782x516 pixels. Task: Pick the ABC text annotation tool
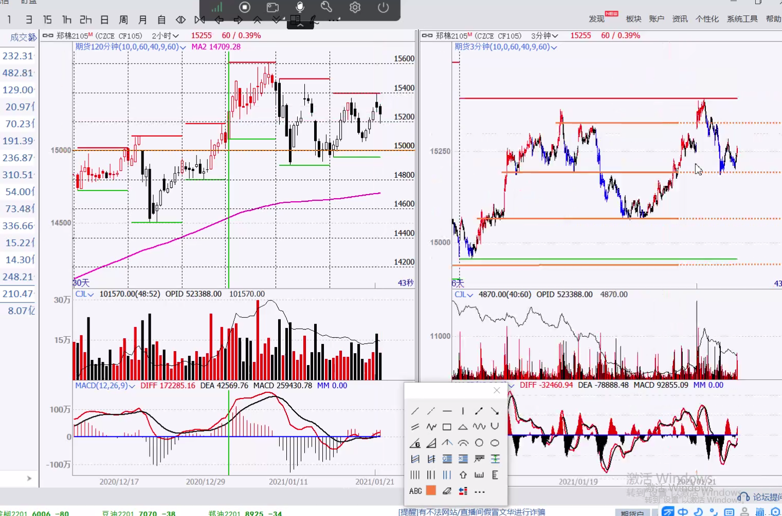click(415, 491)
